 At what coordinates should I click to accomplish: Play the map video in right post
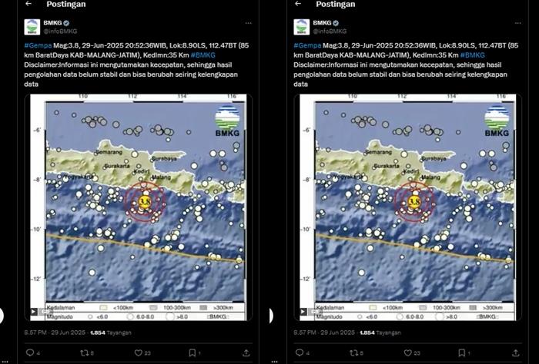[x=303, y=312]
